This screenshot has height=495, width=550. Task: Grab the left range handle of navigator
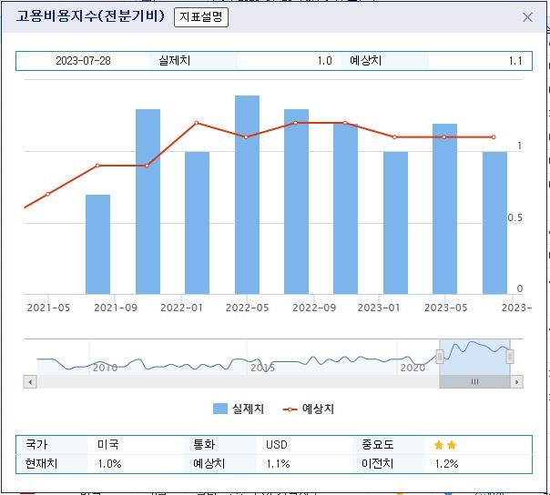tap(440, 357)
